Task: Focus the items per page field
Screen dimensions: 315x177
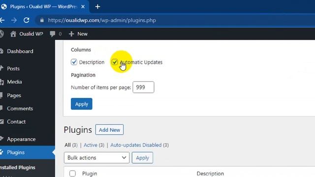Action: (143, 87)
